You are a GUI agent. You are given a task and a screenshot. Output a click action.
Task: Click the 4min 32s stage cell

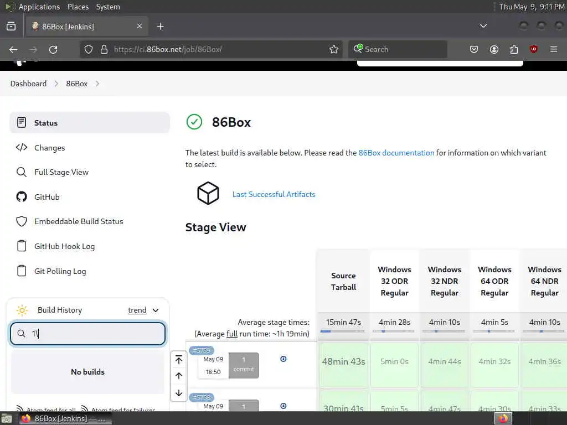pos(494,365)
